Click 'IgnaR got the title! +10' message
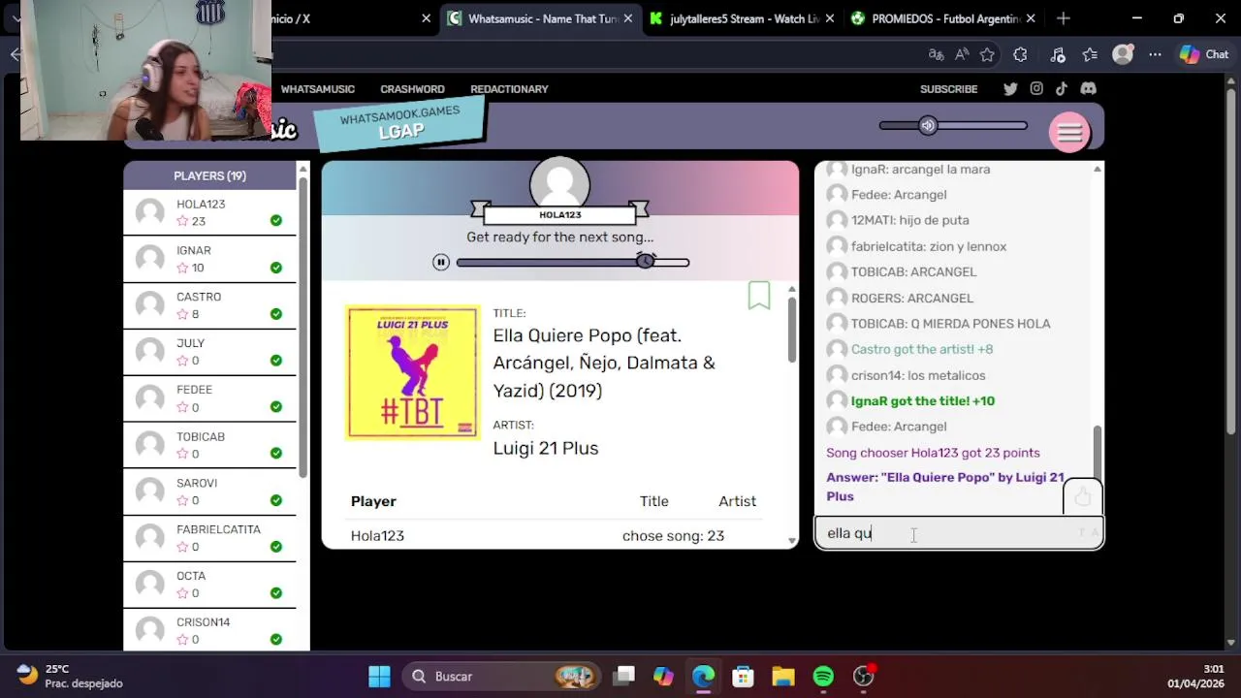The image size is (1241, 698). pyautogui.click(x=923, y=400)
